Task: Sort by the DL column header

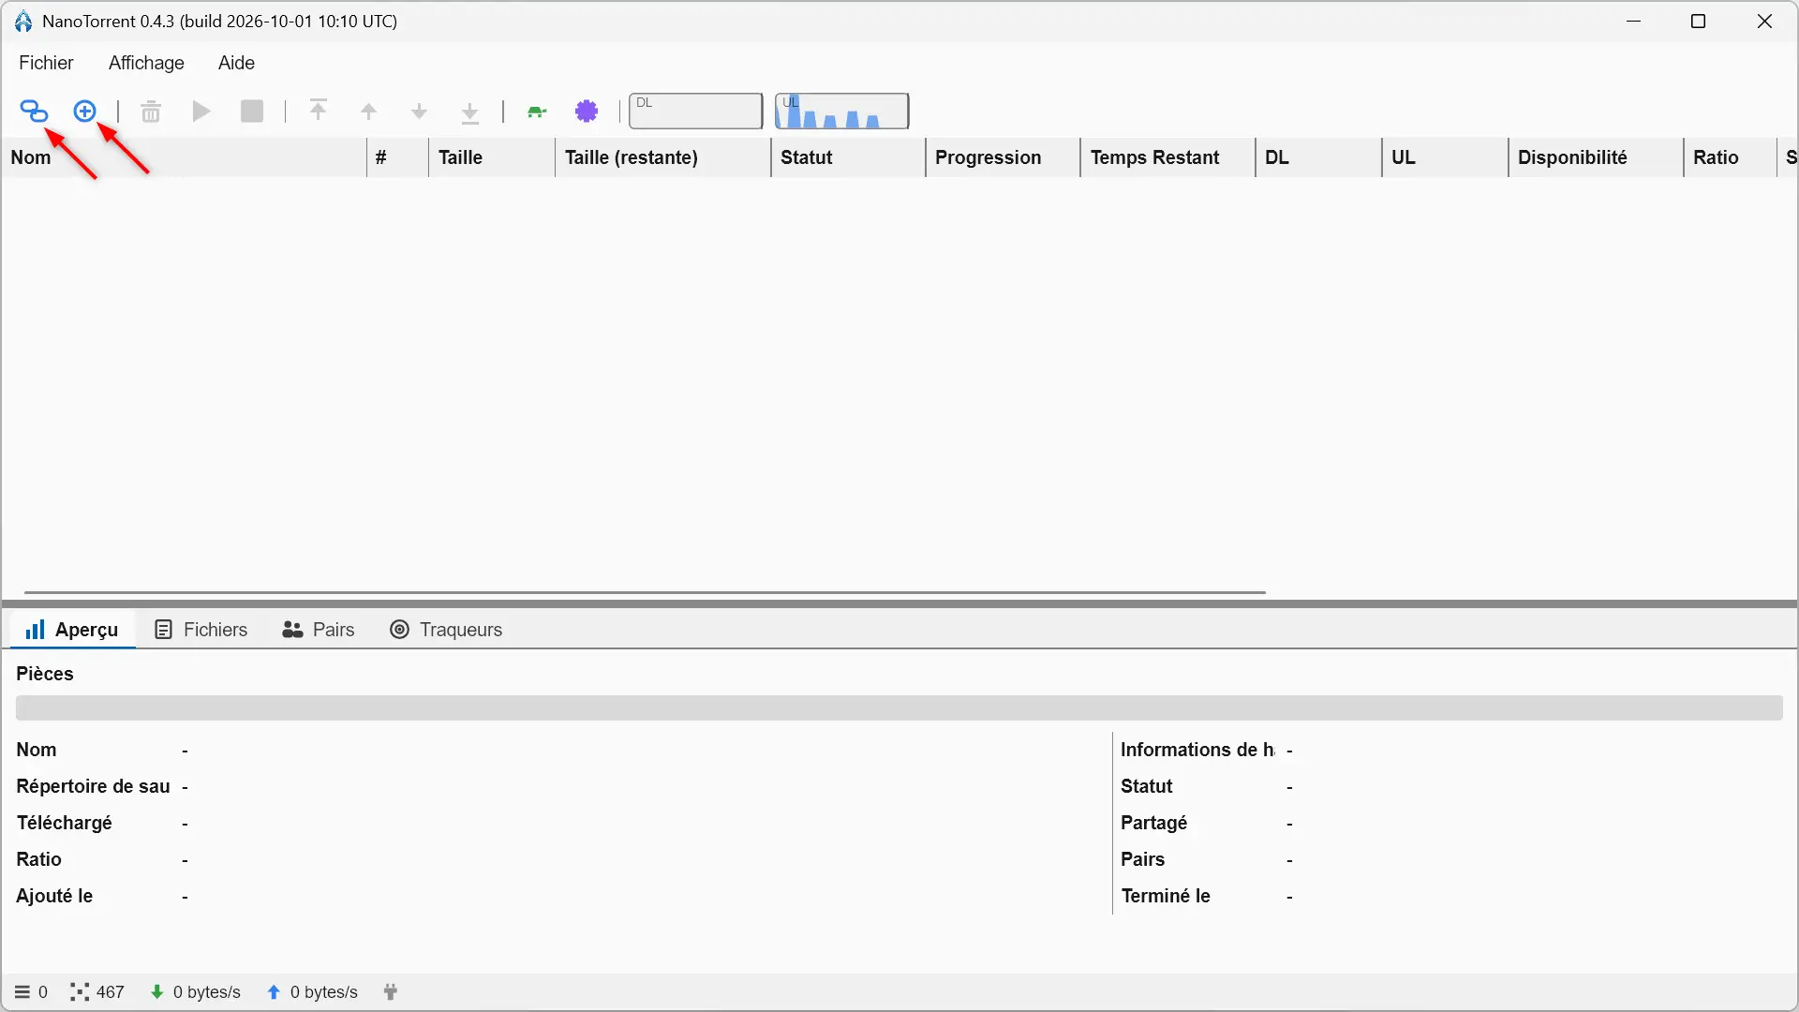Action: click(x=1318, y=157)
